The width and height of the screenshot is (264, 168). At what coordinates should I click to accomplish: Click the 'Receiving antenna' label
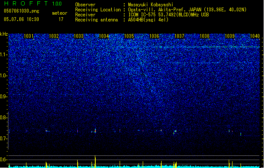(x=97, y=20)
